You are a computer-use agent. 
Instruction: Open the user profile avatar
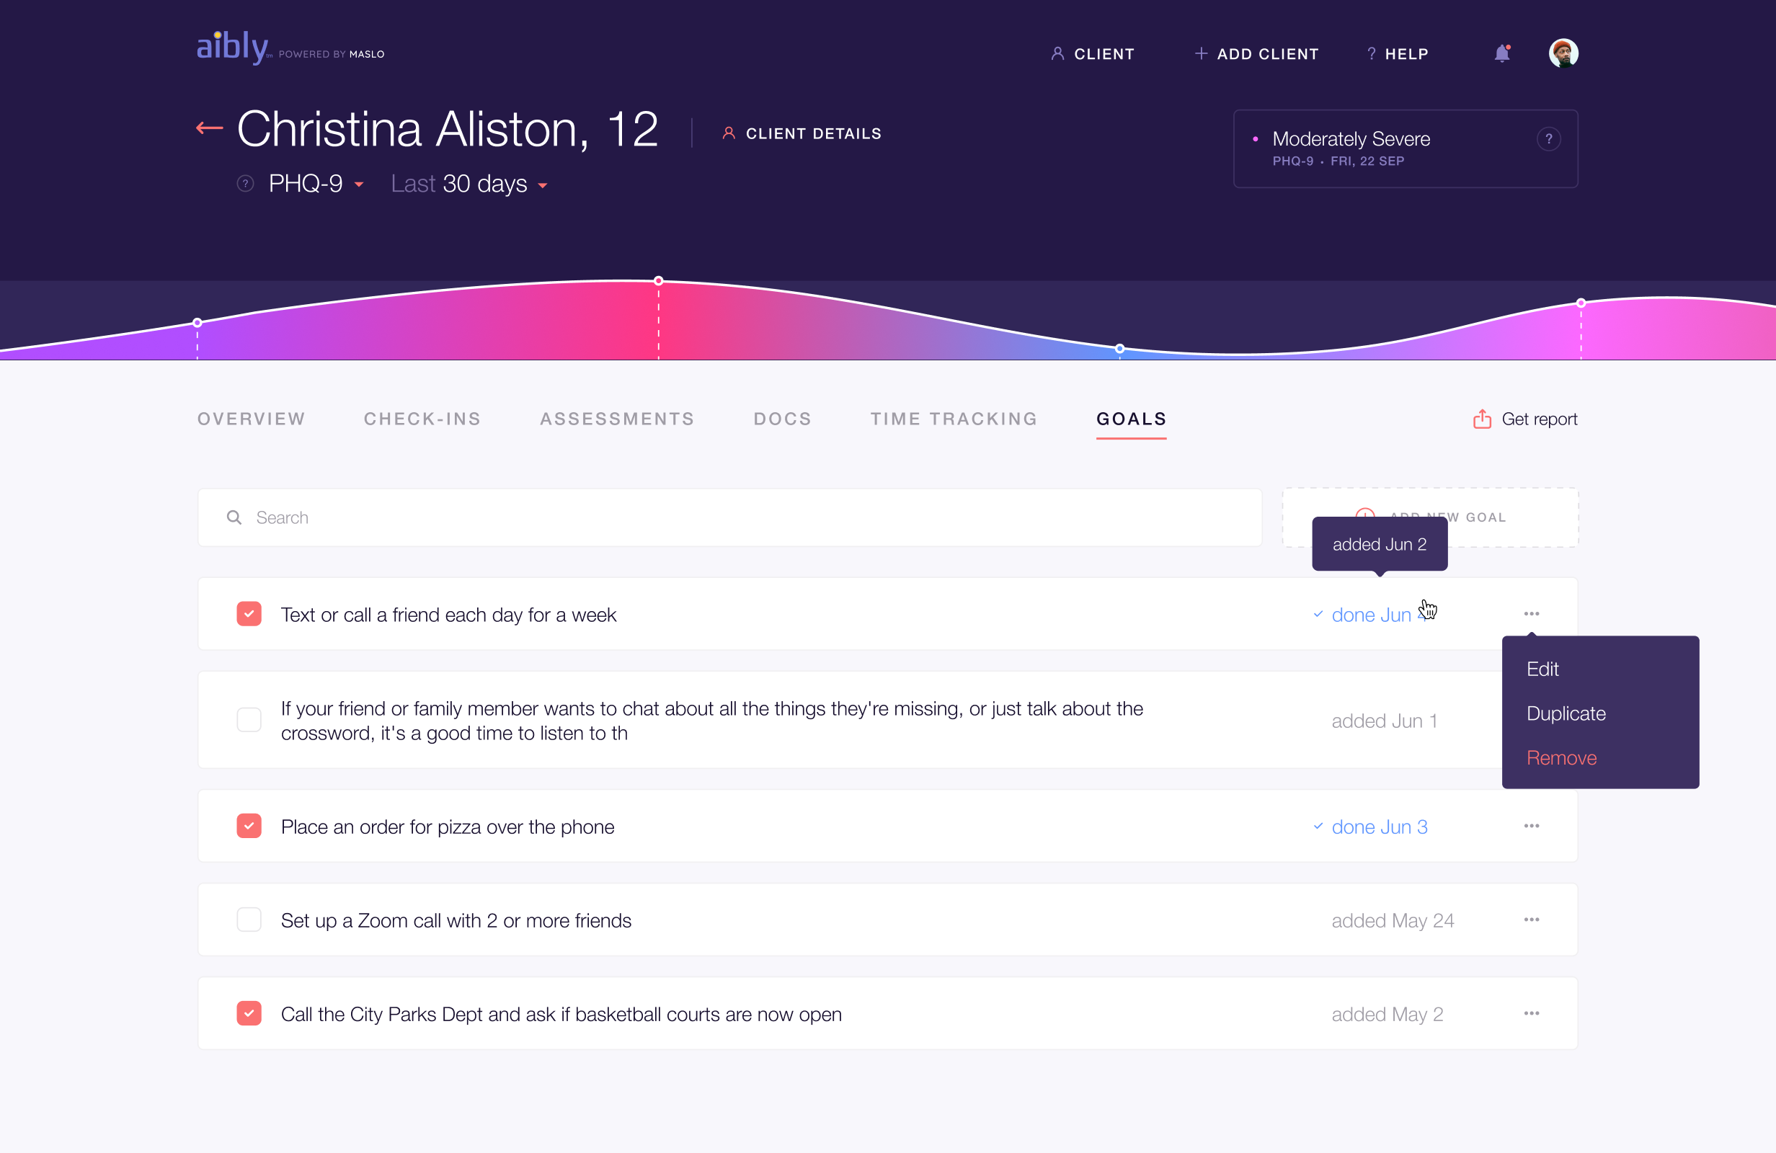tap(1563, 54)
